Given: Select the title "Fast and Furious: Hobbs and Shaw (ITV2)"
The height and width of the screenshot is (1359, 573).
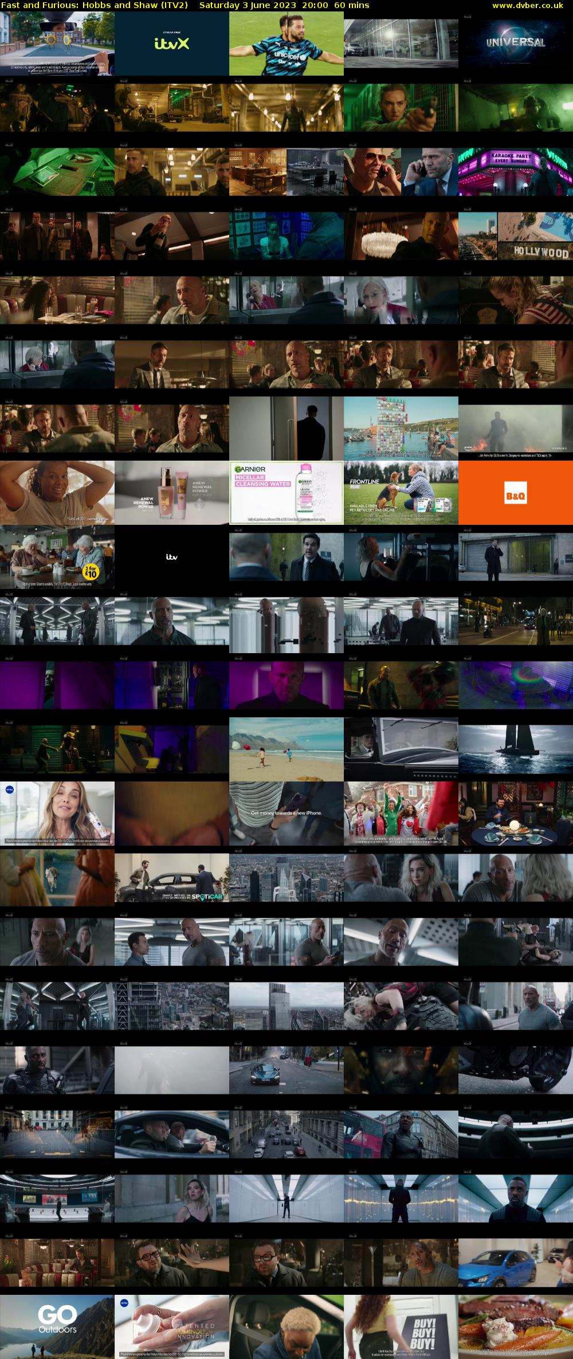Looking at the screenshot, I should pyautogui.click(x=95, y=5).
